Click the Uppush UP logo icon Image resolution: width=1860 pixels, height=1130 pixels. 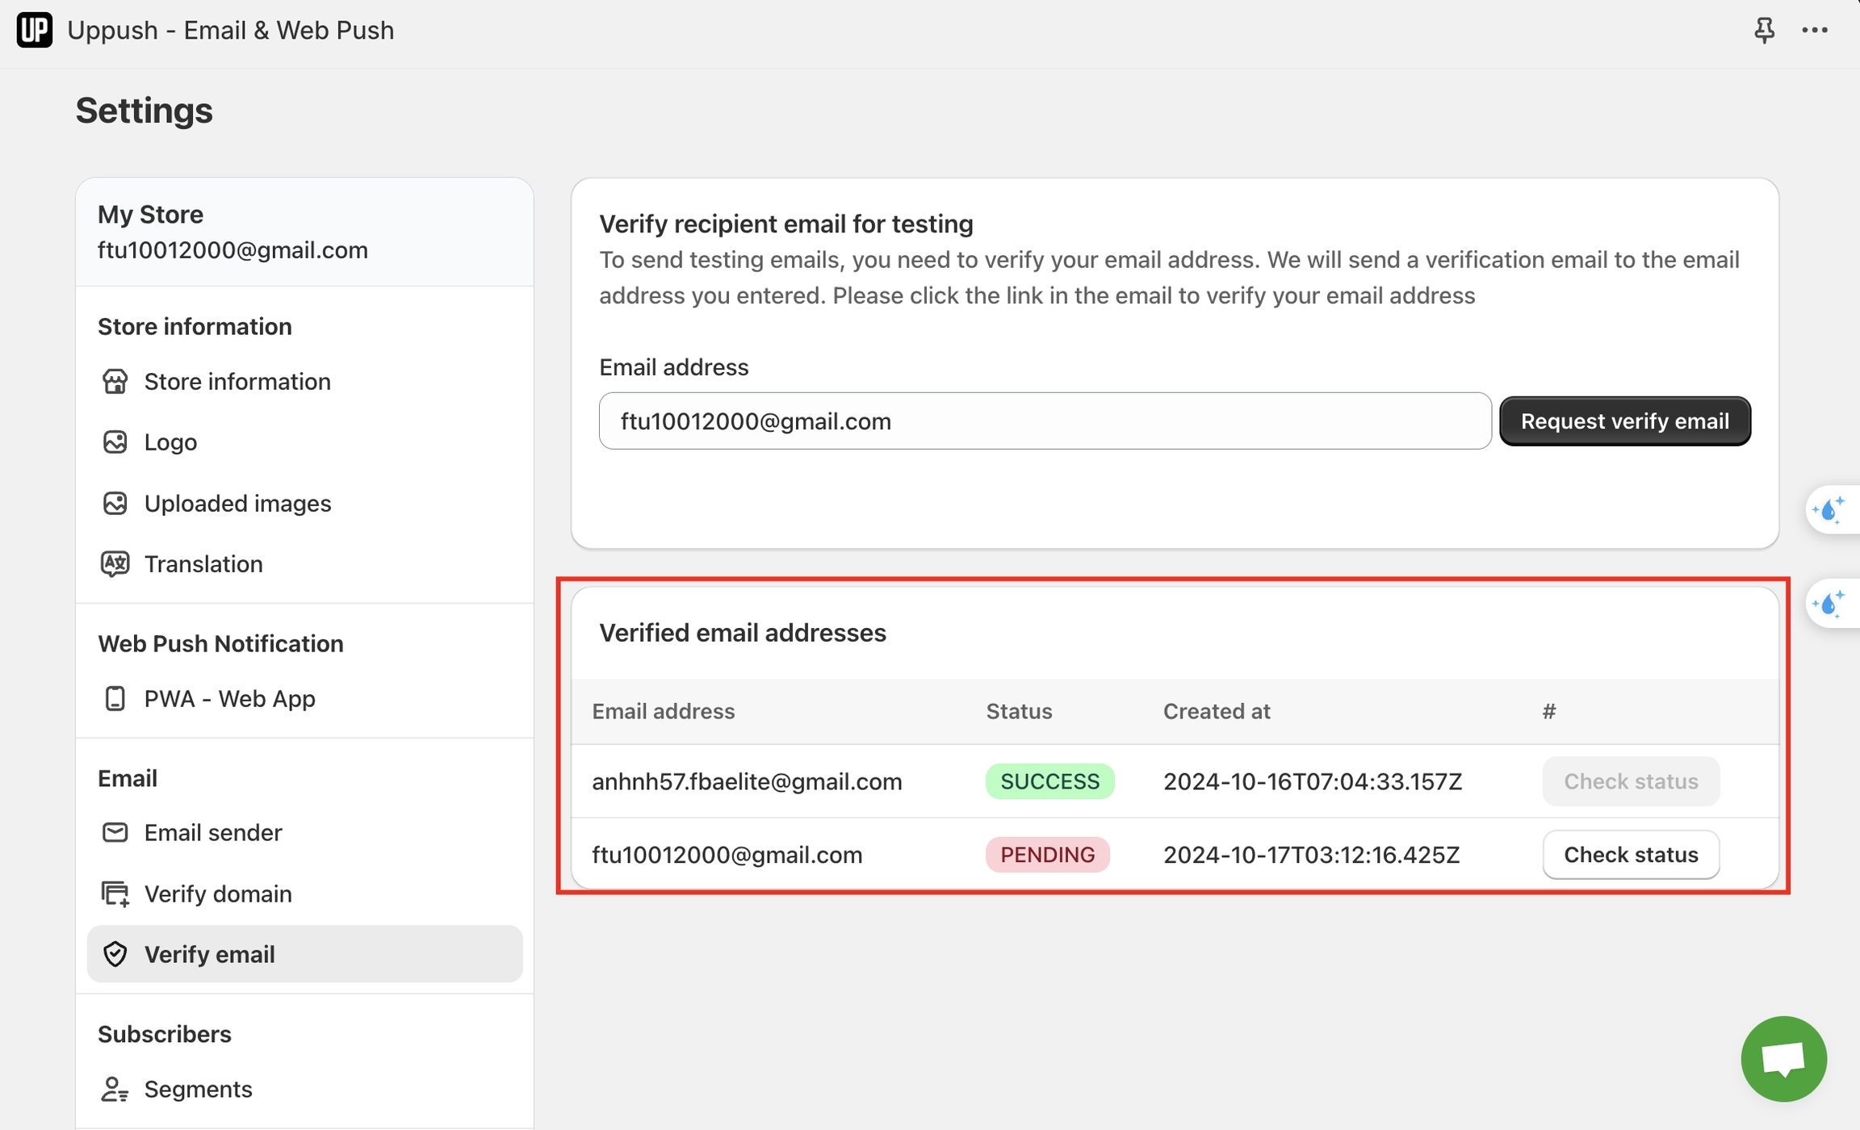(34, 30)
